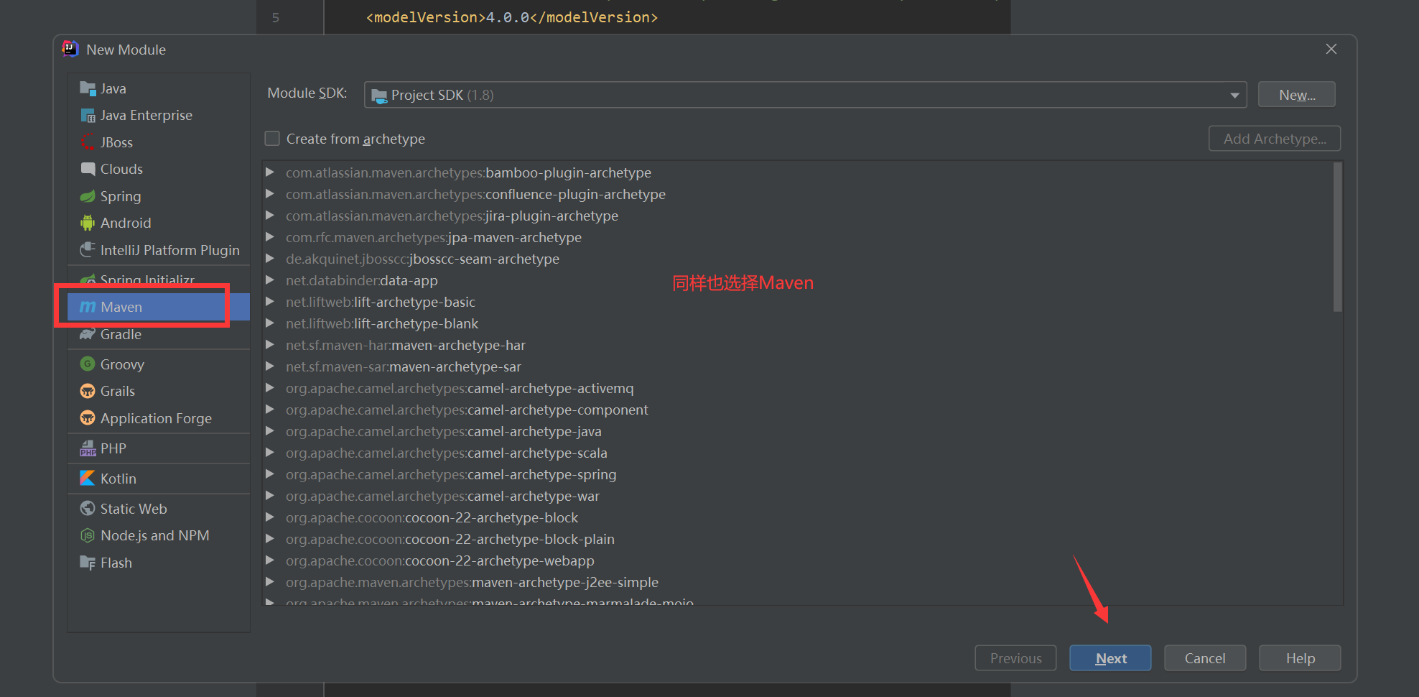Screen dimensions: 1419x697
Task: Pick the IntelliJ Platform Plugin icon
Action: click(x=88, y=250)
